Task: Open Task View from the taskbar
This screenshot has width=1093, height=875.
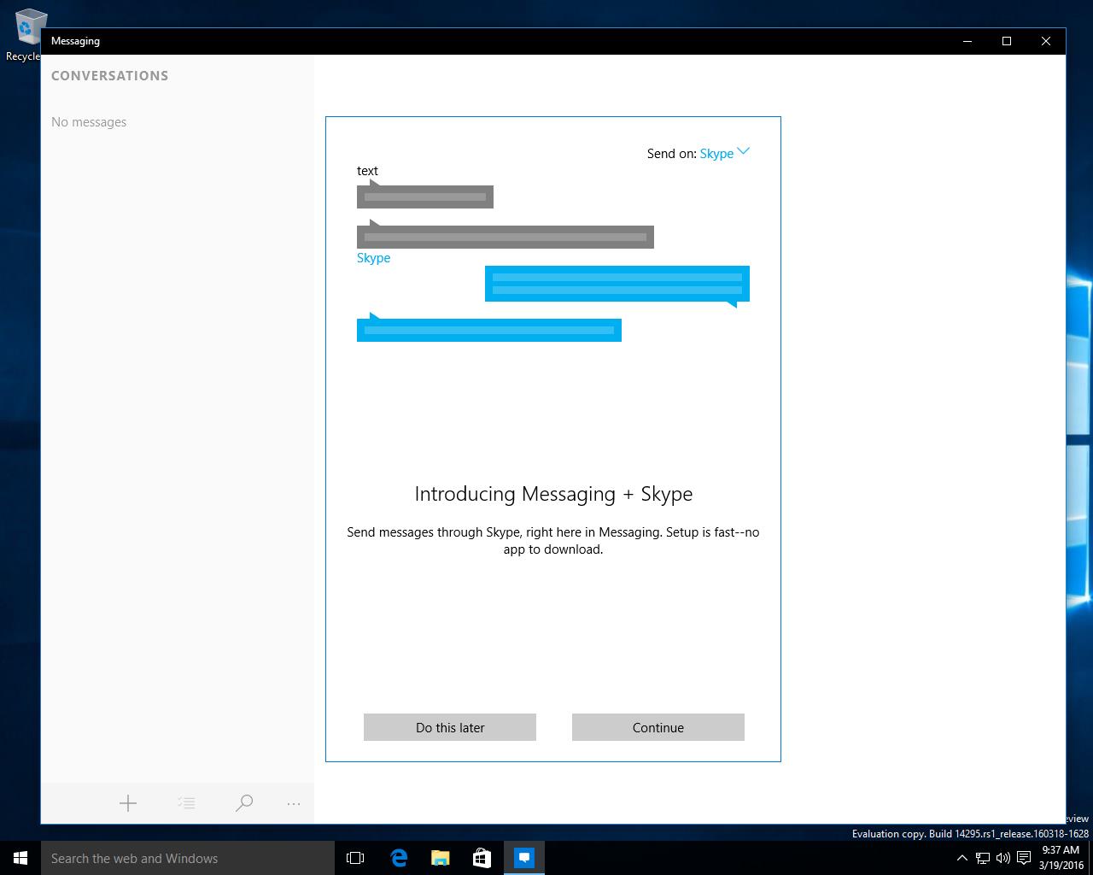Action: 355,858
